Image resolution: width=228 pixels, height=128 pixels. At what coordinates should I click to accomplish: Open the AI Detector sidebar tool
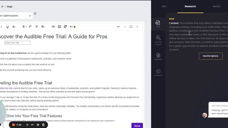(158, 73)
